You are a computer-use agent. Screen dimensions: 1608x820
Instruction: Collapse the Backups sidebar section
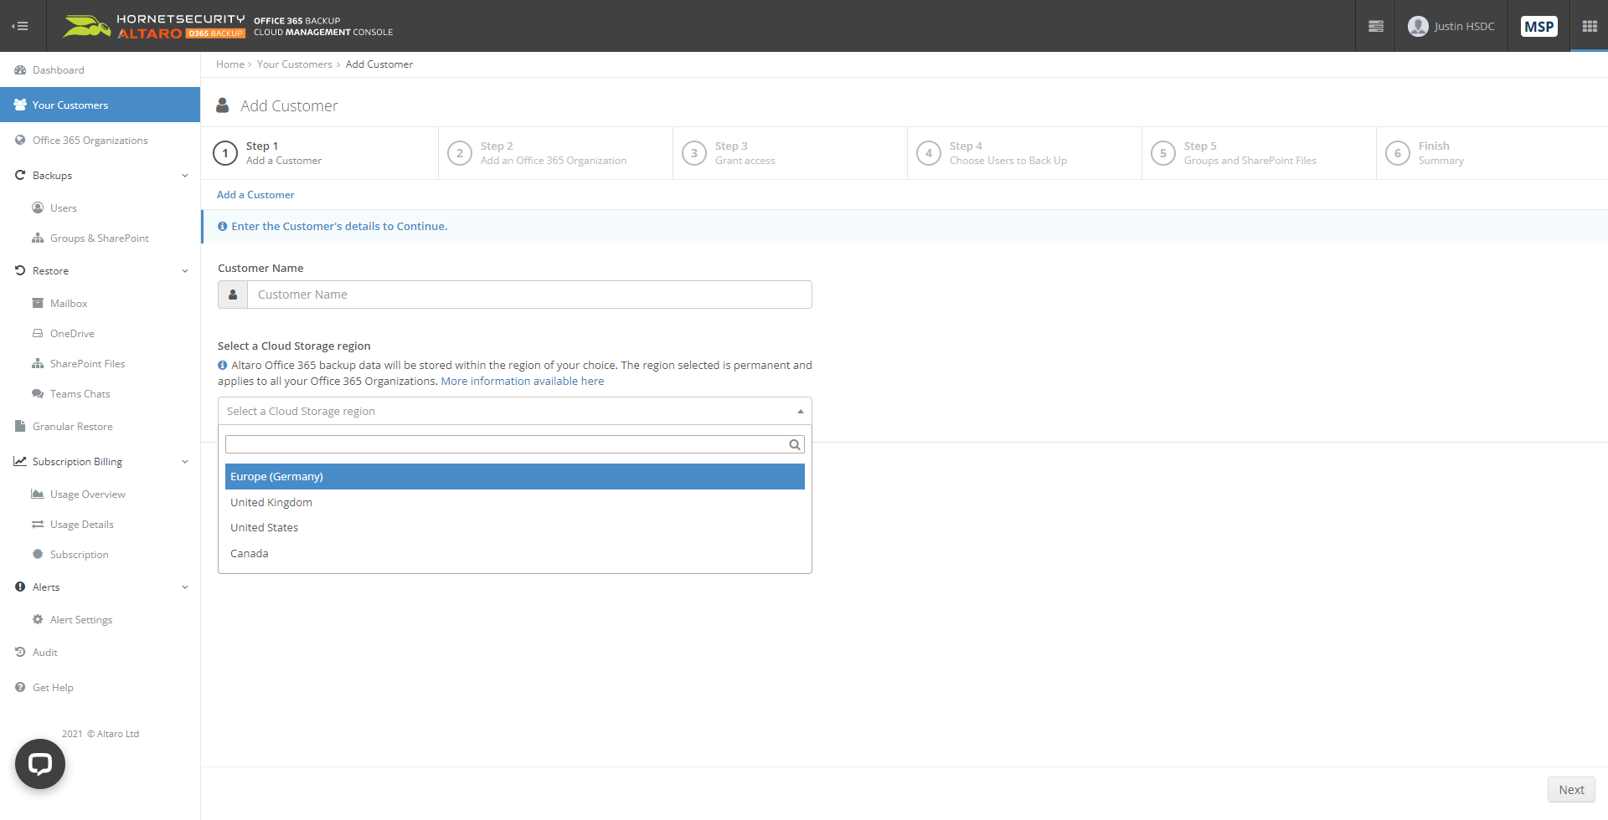click(184, 176)
